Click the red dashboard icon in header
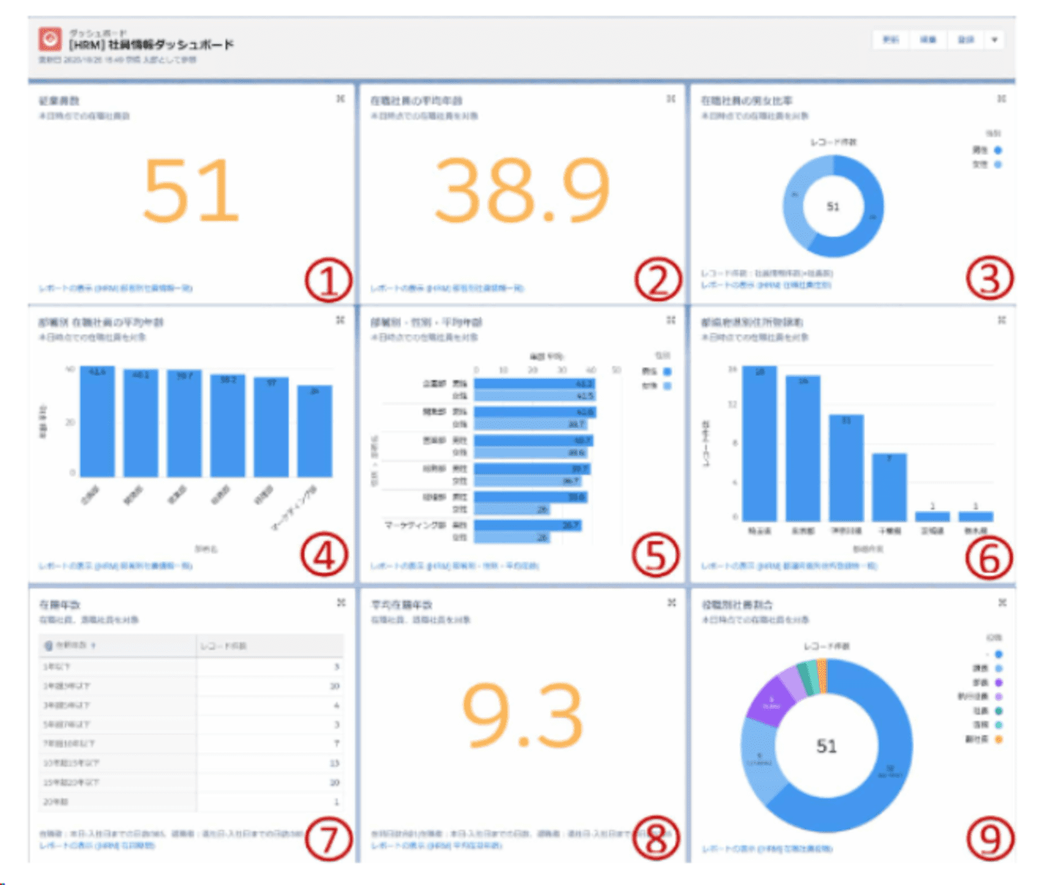 pyautogui.click(x=50, y=39)
